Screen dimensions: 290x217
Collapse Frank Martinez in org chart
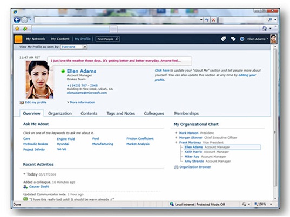(x=176, y=142)
